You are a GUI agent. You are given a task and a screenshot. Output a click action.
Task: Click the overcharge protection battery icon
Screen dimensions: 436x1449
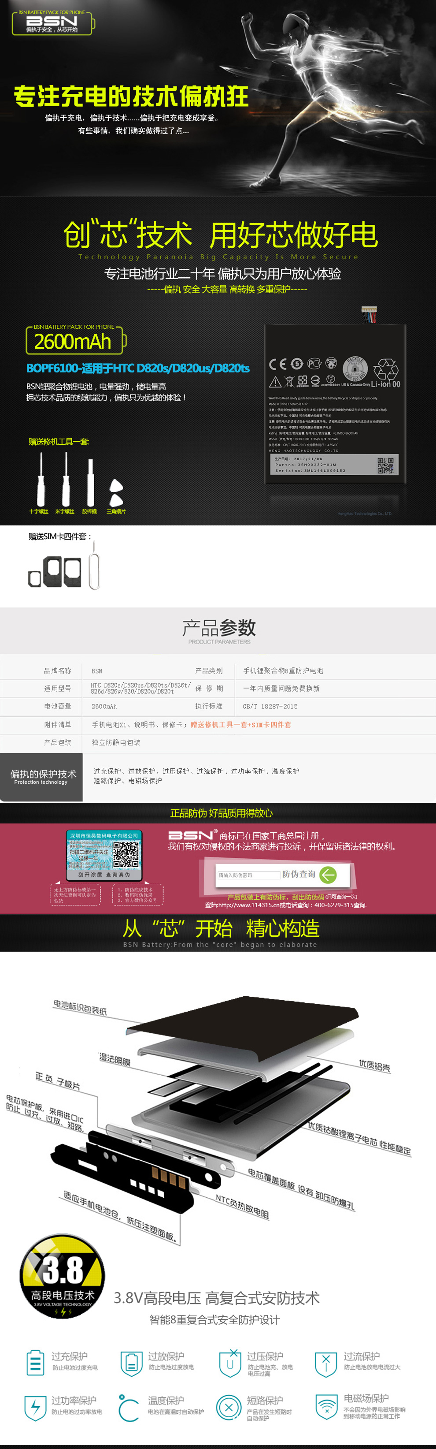(x=35, y=1362)
